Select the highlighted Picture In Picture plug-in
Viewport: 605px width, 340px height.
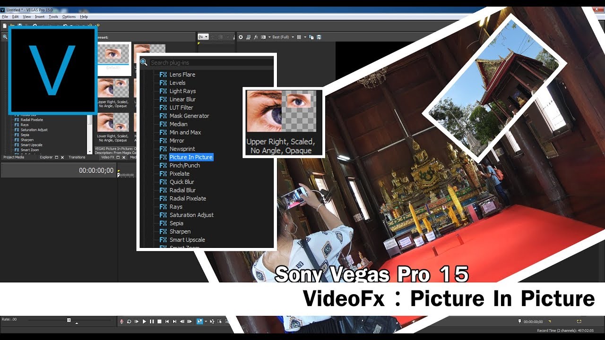pyautogui.click(x=191, y=157)
